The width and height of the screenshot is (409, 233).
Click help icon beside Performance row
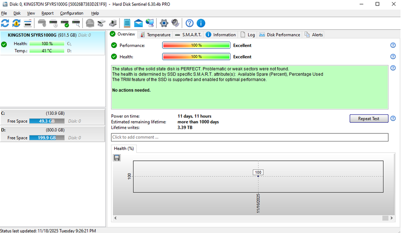[x=393, y=46]
